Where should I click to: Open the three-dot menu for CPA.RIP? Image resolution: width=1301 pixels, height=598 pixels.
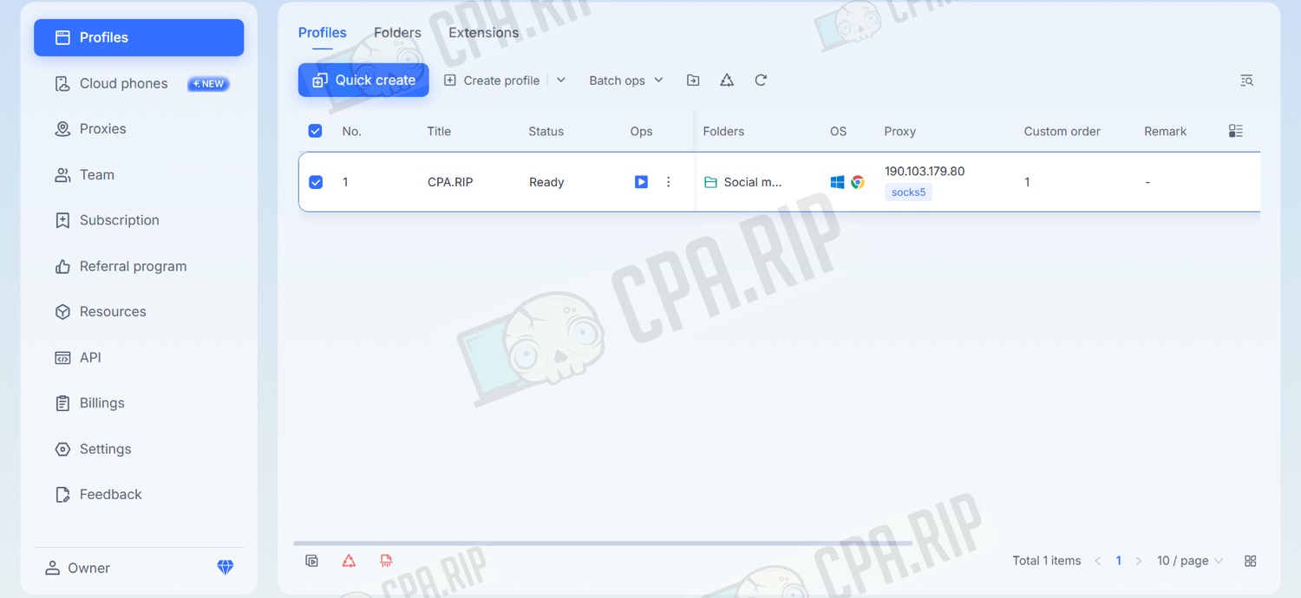[668, 182]
